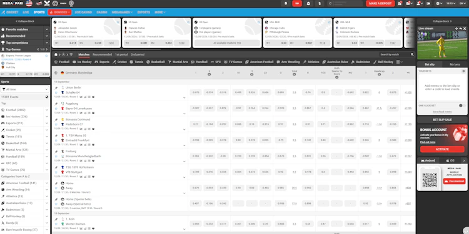Close the mobile application banner
This screenshot has height=234, width=469.
click(x=464, y=160)
